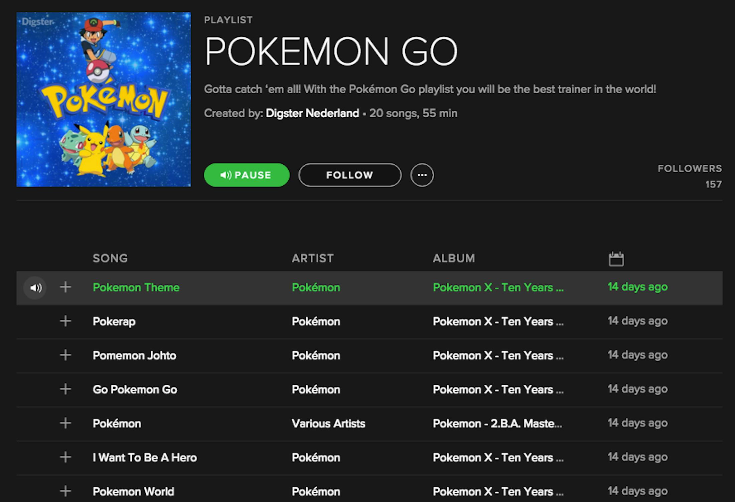
Task: Click the add icon next to Pokerap
Action: coord(65,321)
